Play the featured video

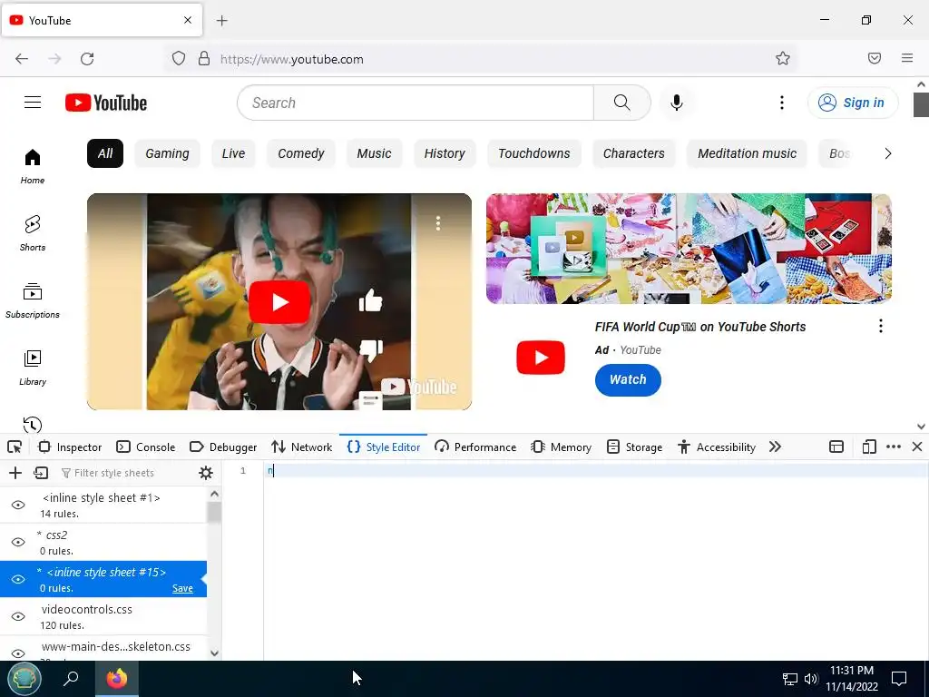279,301
